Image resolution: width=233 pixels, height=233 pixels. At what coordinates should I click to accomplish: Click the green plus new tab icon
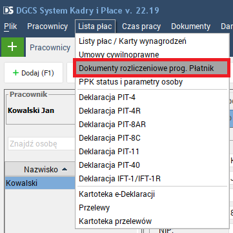tap(13, 47)
